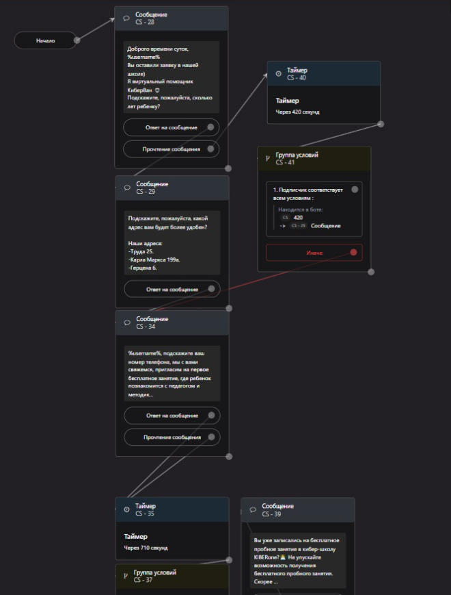Click the red Иначе button
This screenshot has height=595, width=451.
coord(314,253)
